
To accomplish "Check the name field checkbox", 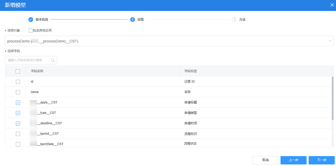I will [18, 92].
